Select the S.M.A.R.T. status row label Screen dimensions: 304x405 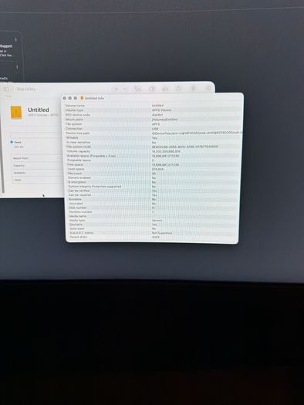pos(81,233)
